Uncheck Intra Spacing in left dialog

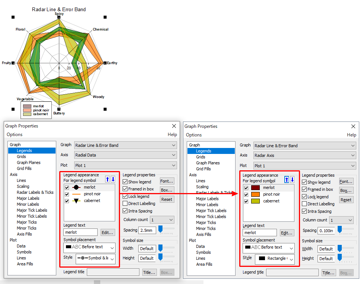pos(125,211)
